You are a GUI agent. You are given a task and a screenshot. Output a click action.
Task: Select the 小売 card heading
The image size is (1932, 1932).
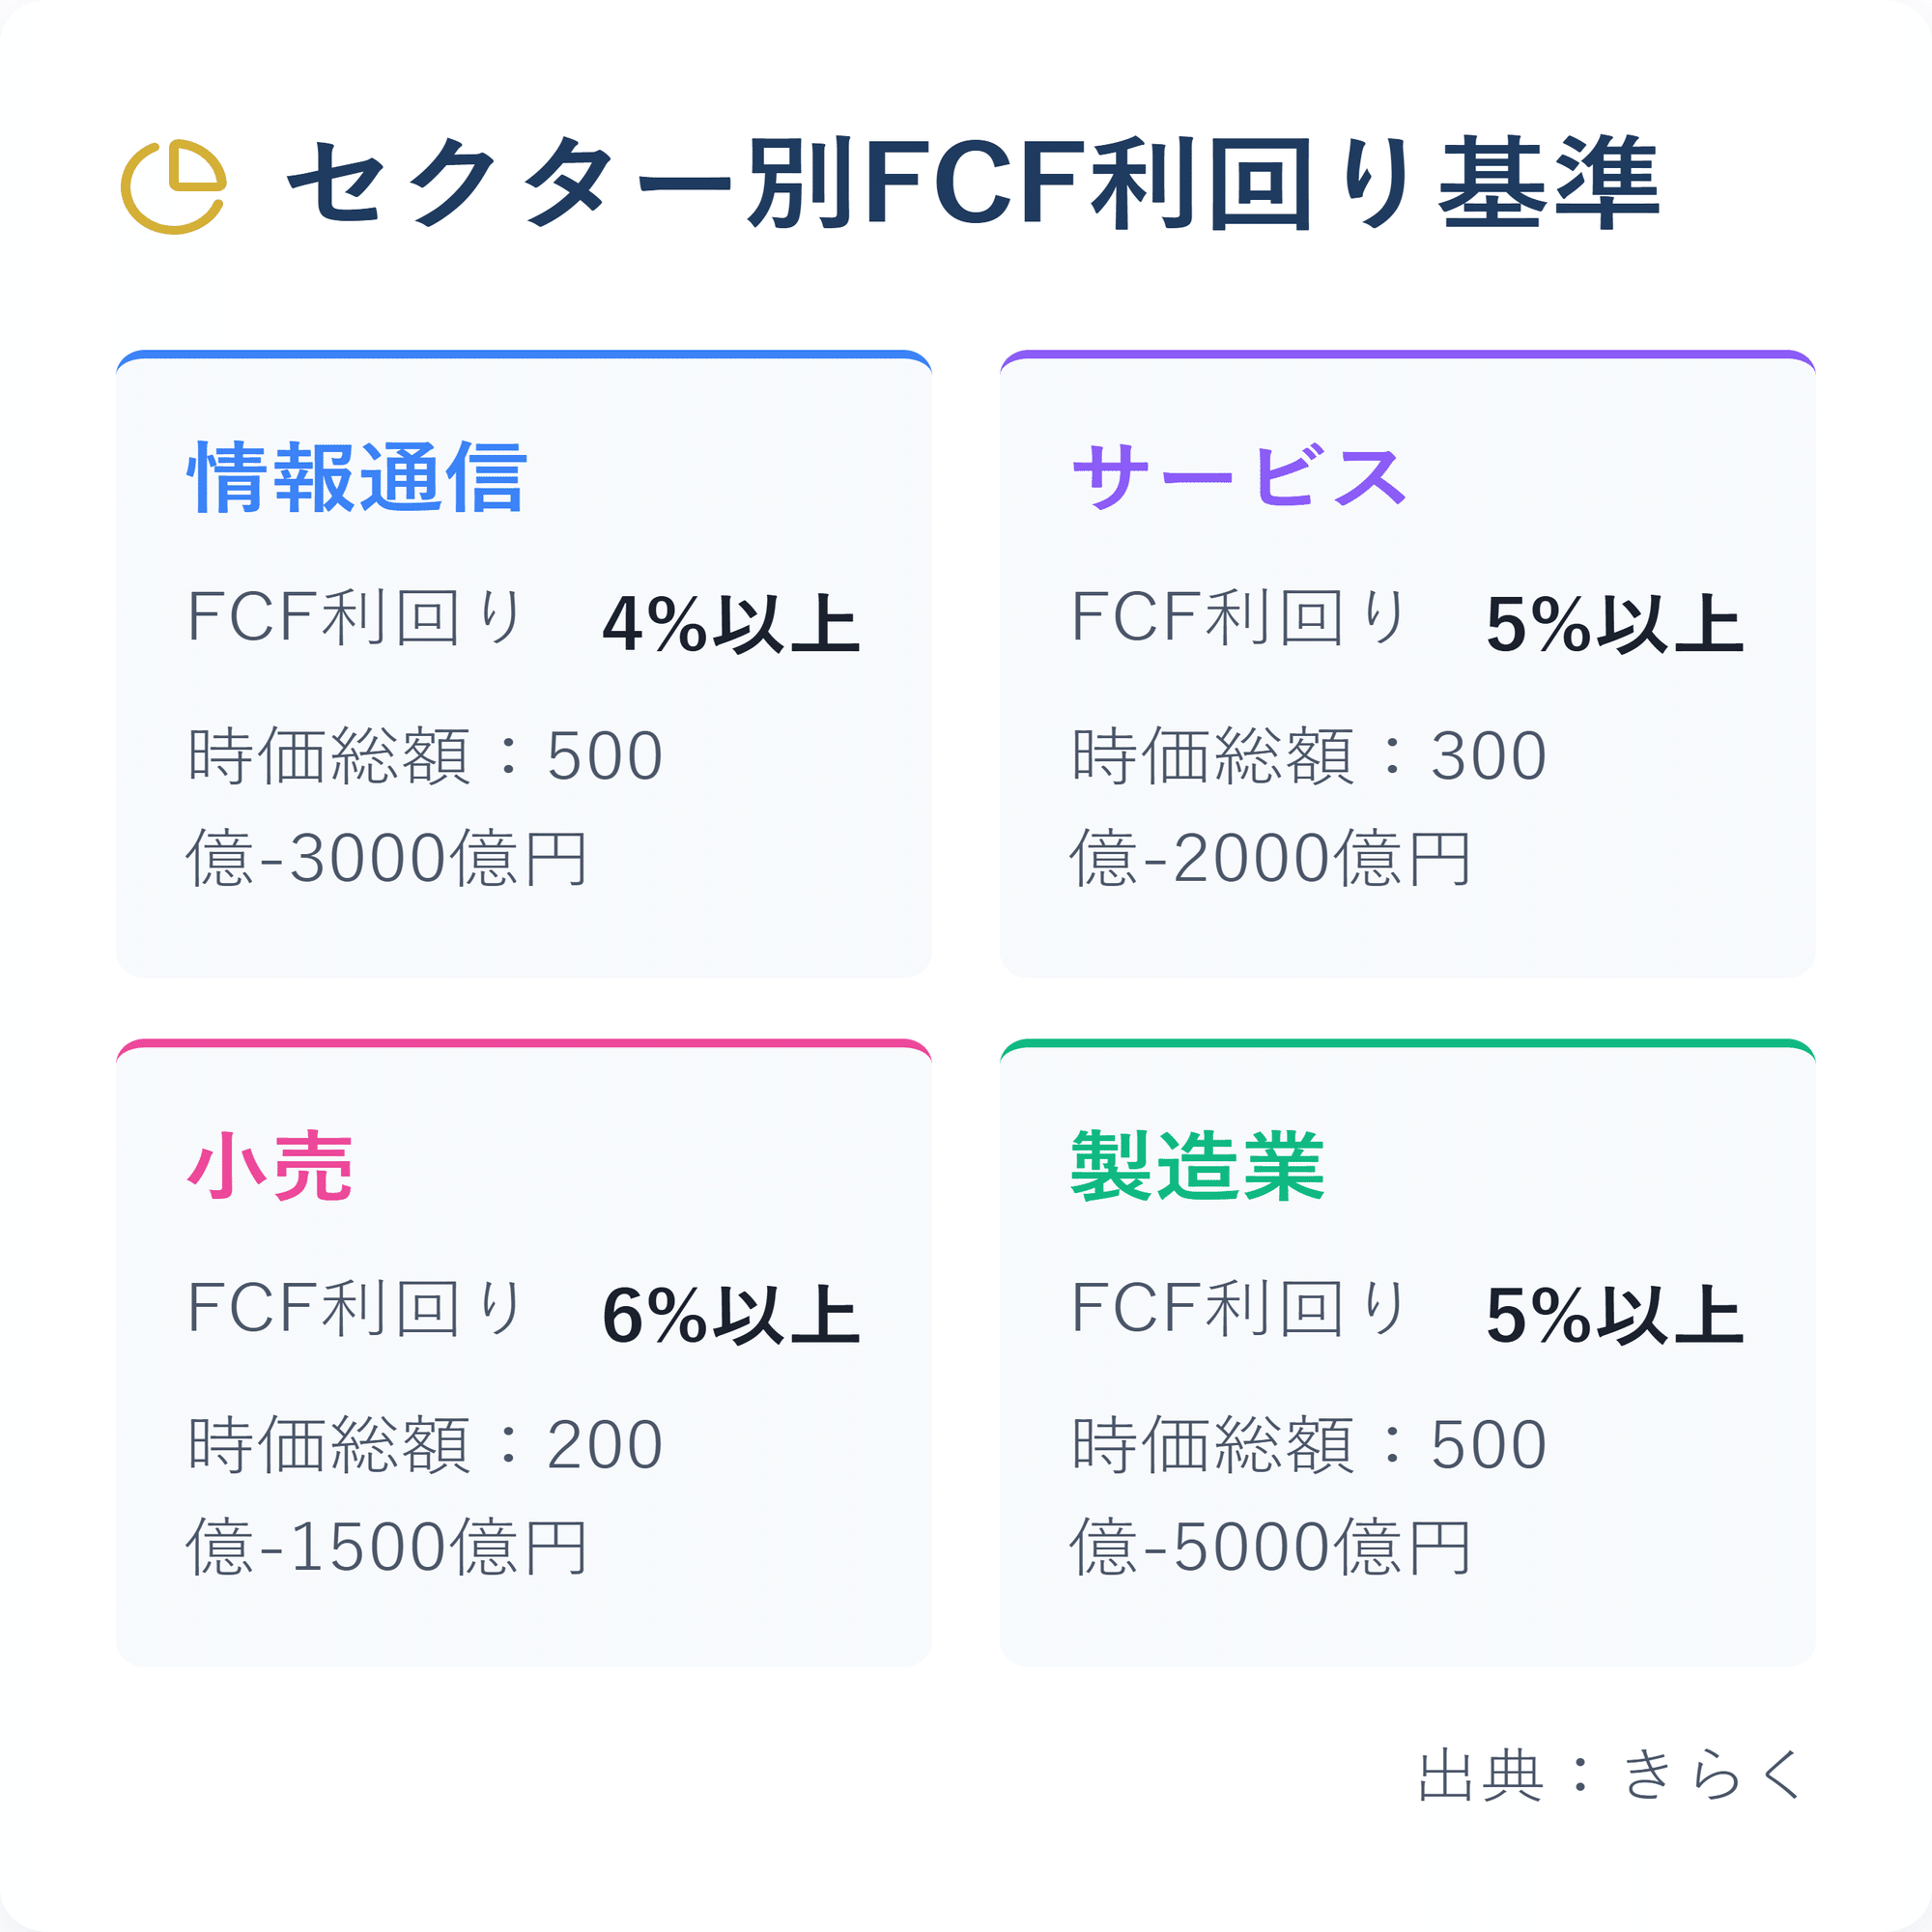(x=270, y=1167)
